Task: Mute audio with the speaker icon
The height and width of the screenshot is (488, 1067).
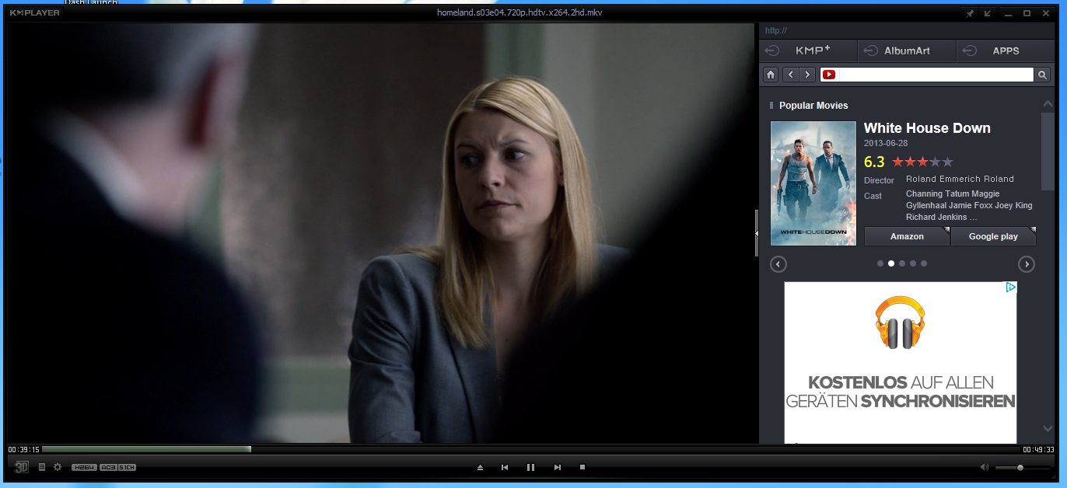Action: click(x=984, y=467)
